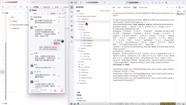Image resolution: width=186 pixels, height=105 pixels.
Task: Open the IDE hamburger menu
Action: pos(81,2)
